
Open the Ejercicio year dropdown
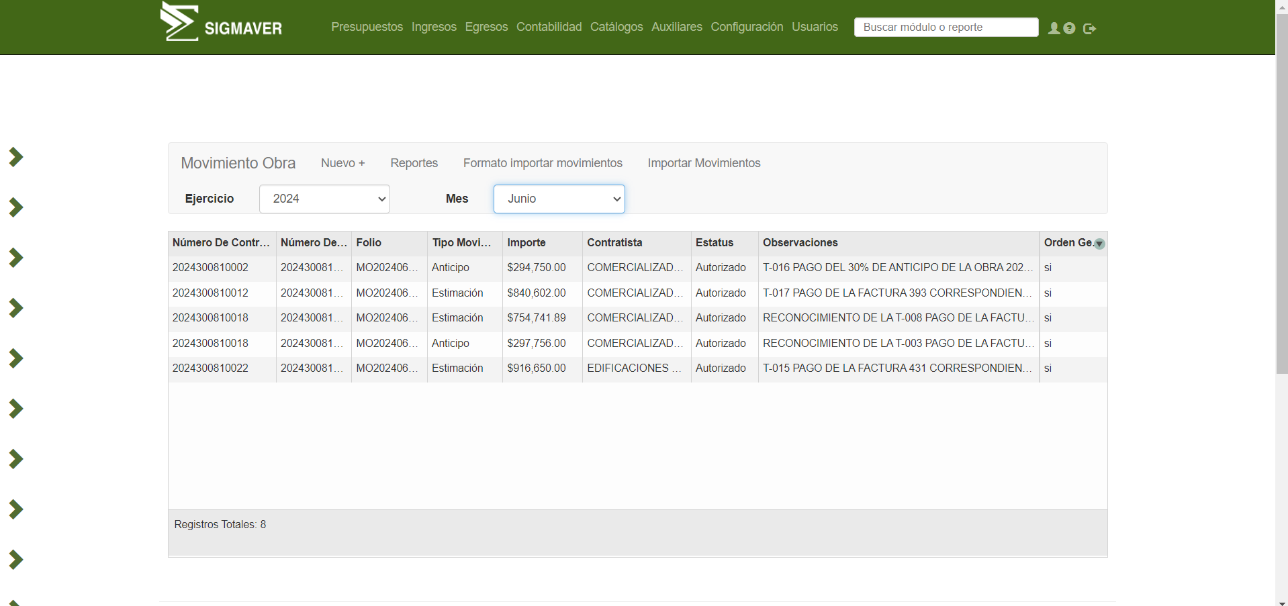[324, 199]
